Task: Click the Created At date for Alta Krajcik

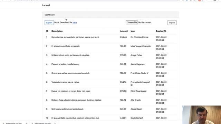Action: click(x=161, y=102)
